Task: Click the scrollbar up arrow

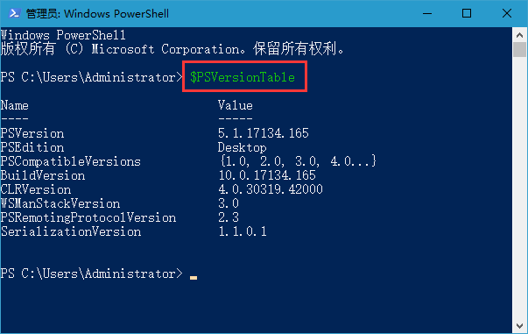Action: coord(519,35)
